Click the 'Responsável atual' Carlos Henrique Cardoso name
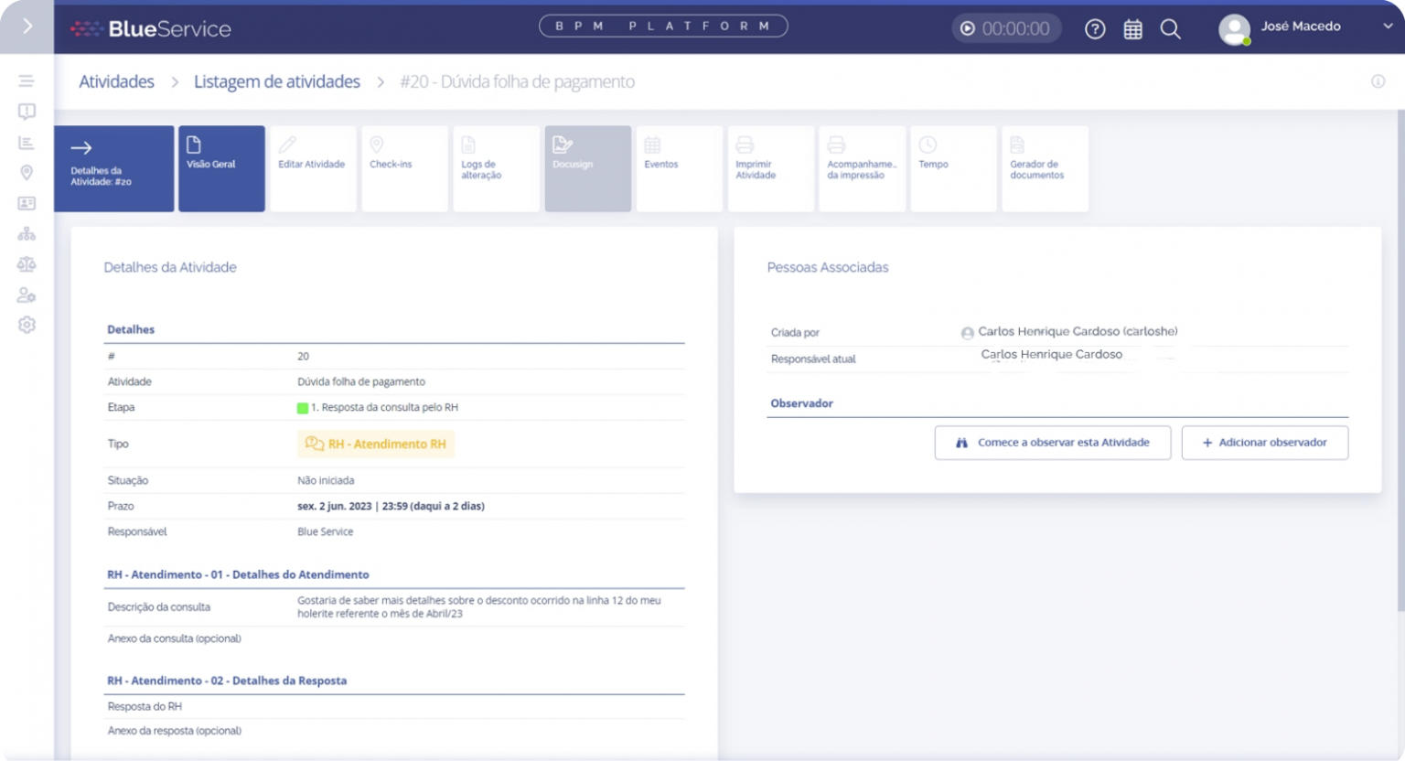The width and height of the screenshot is (1405, 761). 1052,354
